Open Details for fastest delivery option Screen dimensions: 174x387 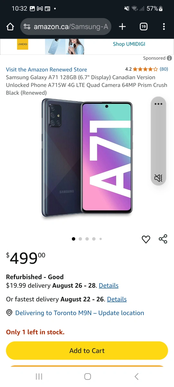click(x=117, y=299)
